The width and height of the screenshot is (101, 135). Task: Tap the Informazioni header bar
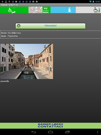50,26
